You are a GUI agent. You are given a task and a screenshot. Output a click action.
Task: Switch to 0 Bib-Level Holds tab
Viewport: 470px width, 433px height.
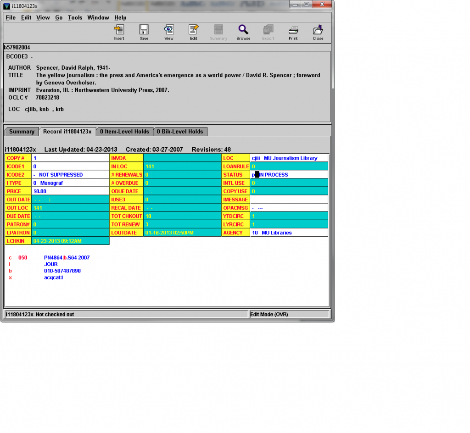click(x=180, y=132)
